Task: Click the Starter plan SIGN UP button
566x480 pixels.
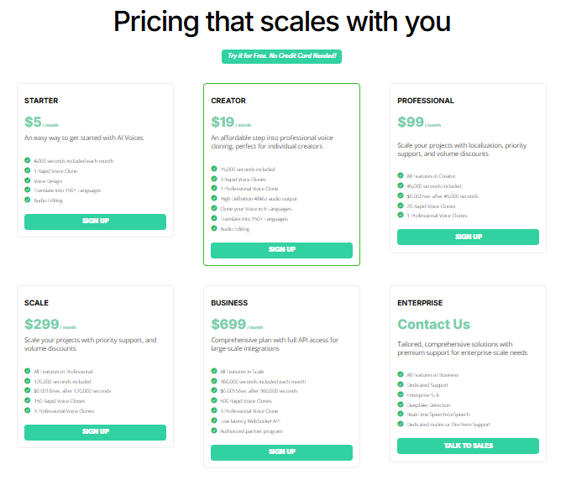Action: point(95,222)
